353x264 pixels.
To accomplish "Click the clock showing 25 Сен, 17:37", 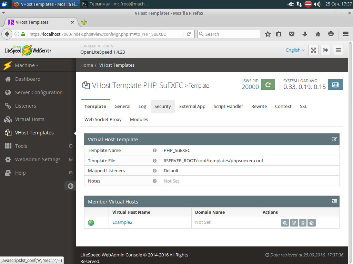I will click(339, 4).
